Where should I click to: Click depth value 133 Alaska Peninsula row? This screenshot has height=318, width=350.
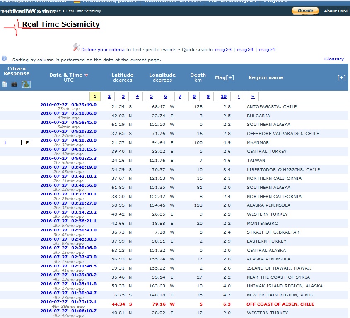click(x=198, y=205)
